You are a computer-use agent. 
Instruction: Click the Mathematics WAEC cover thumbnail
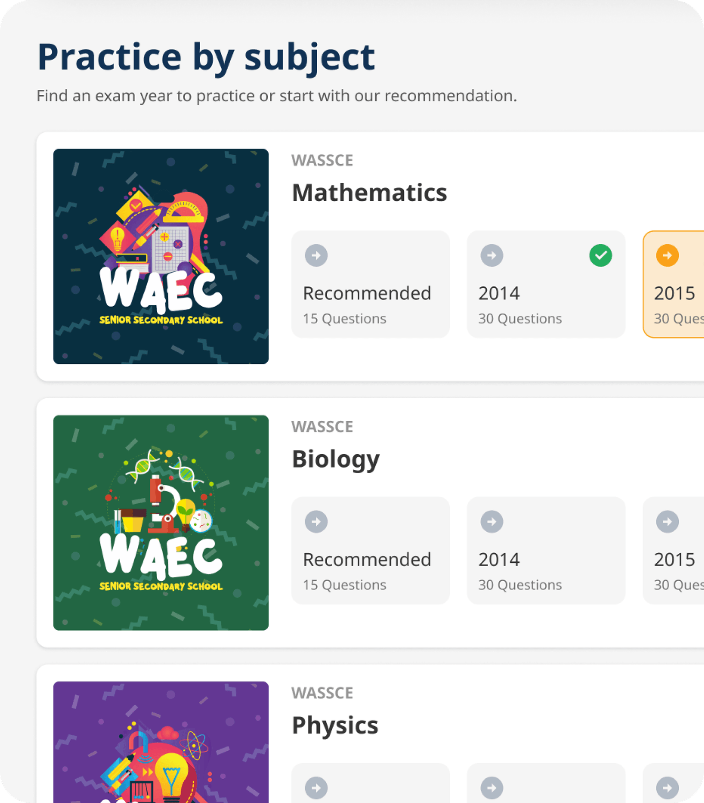click(161, 256)
